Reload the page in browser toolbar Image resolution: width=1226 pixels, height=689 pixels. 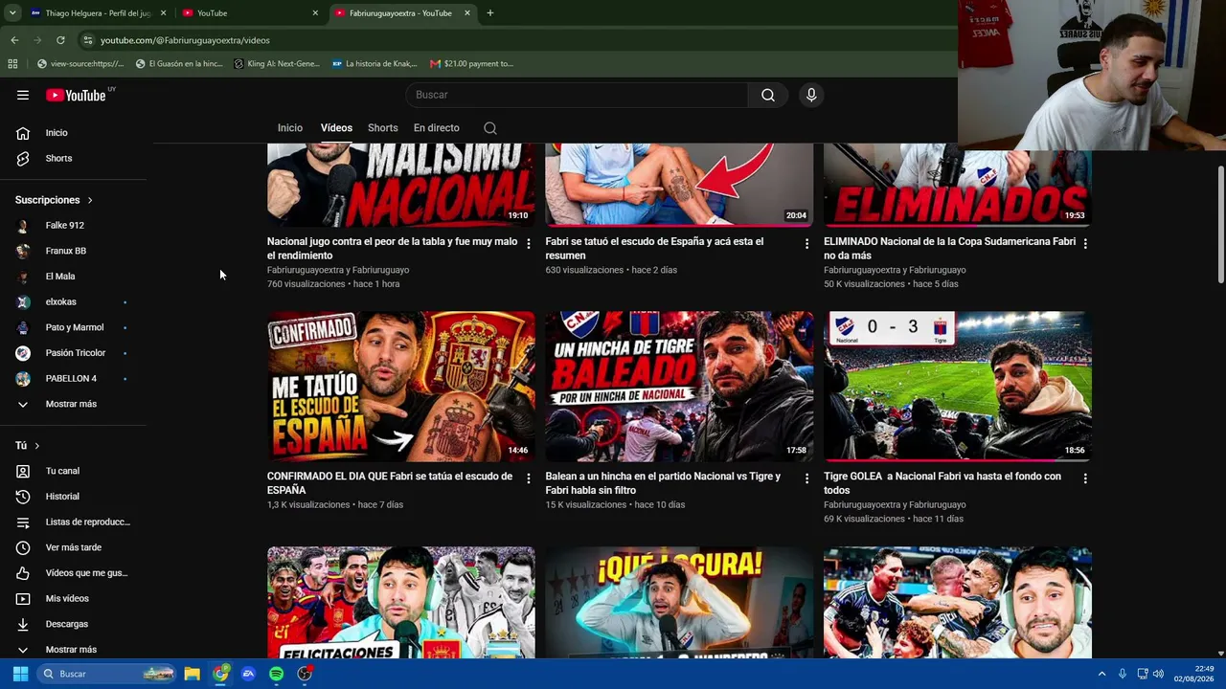tap(60, 40)
